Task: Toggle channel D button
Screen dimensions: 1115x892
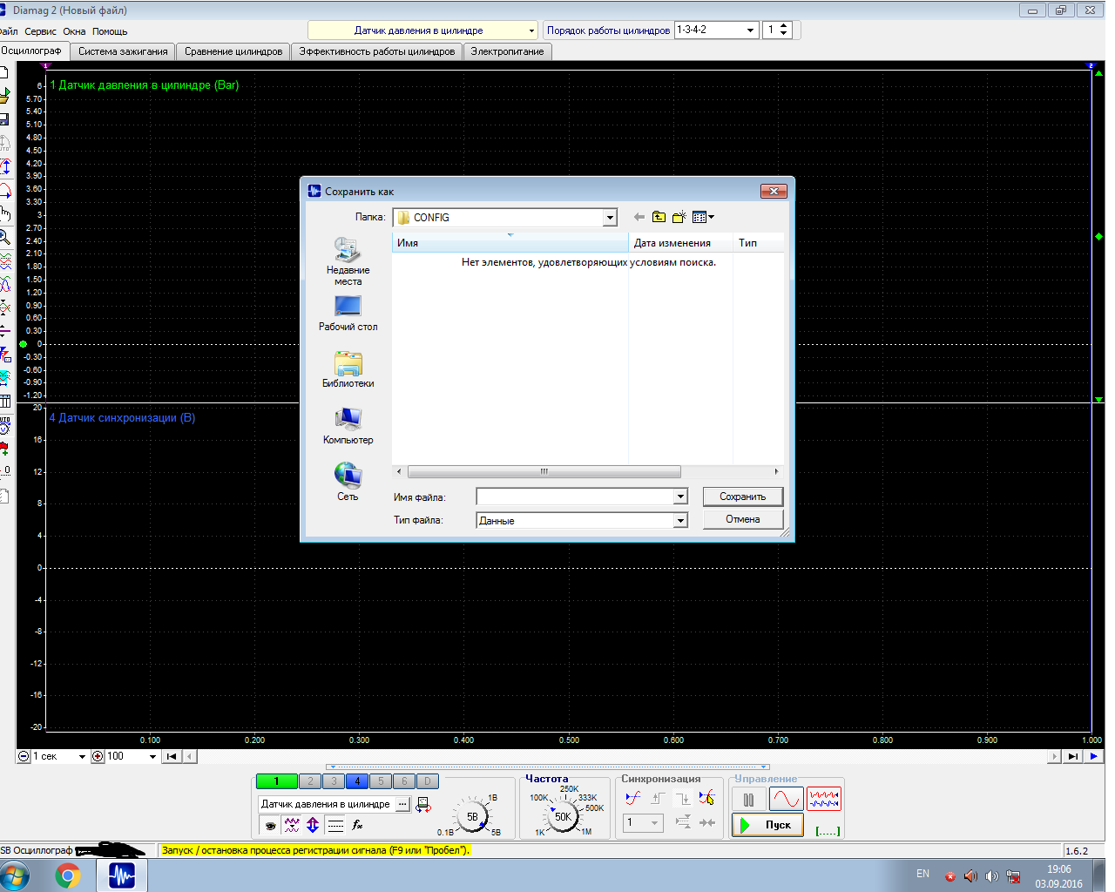Action: [428, 781]
